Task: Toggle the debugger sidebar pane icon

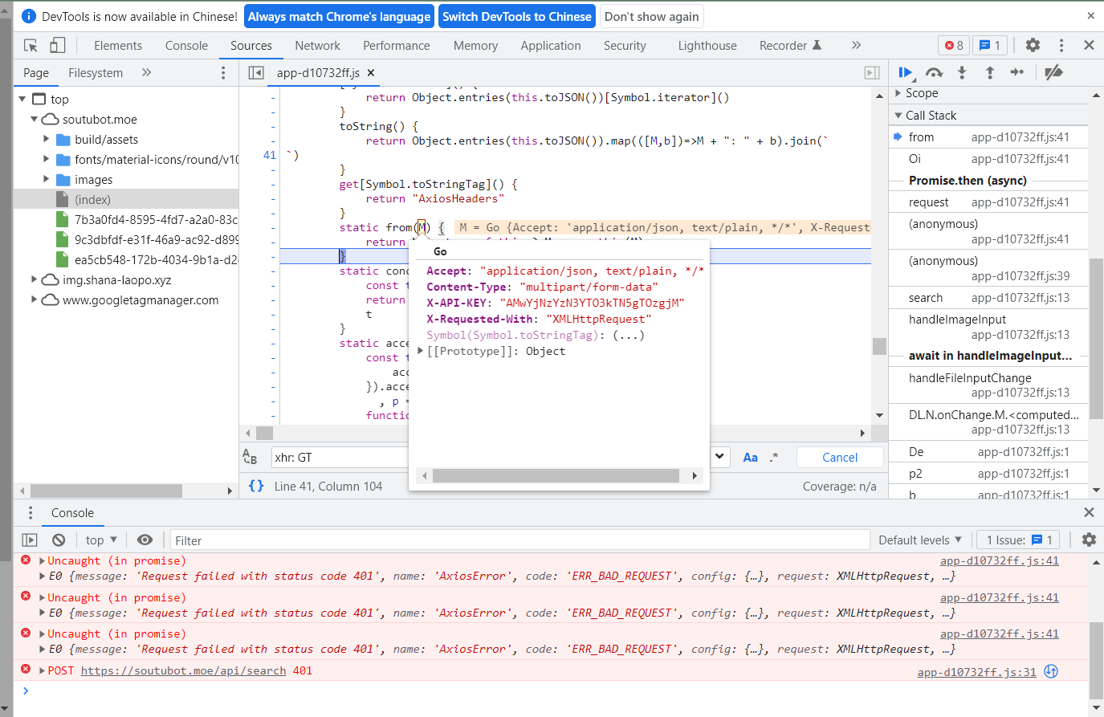Action: coord(872,73)
